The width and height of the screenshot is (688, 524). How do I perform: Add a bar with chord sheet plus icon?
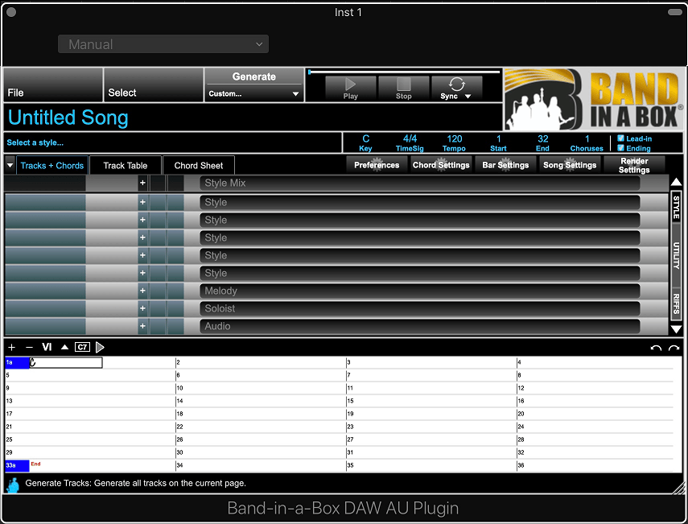(x=12, y=347)
